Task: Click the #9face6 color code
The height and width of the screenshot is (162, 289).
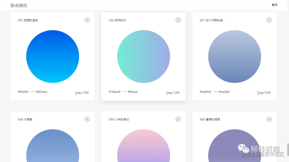Action: tap(133, 92)
